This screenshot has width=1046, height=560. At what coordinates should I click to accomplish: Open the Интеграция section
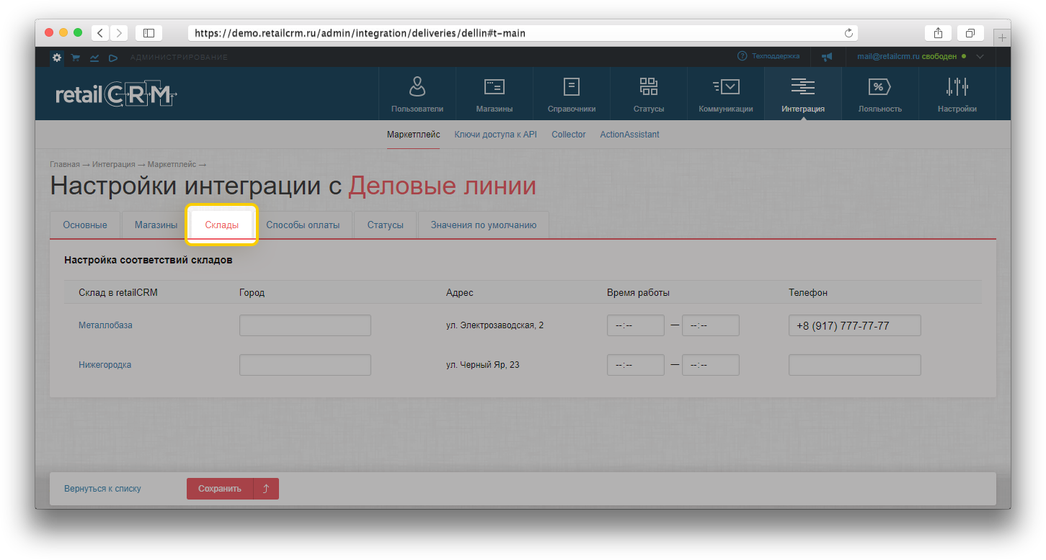pyautogui.click(x=803, y=94)
